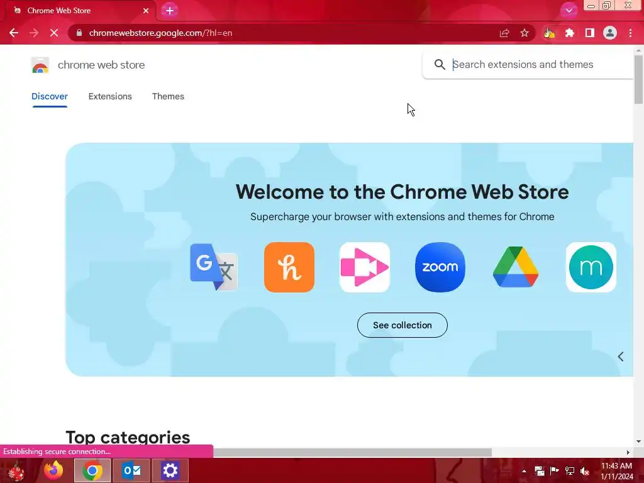View site information lock icon

pyautogui.click(x=79, y=33)
